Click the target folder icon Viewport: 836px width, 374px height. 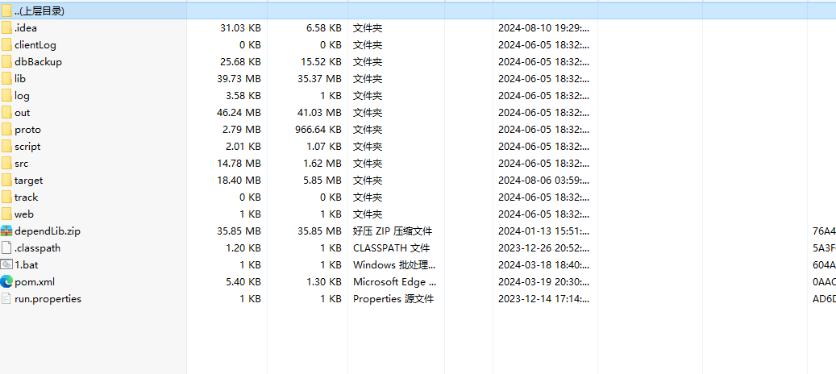click(x=6, y=181)
